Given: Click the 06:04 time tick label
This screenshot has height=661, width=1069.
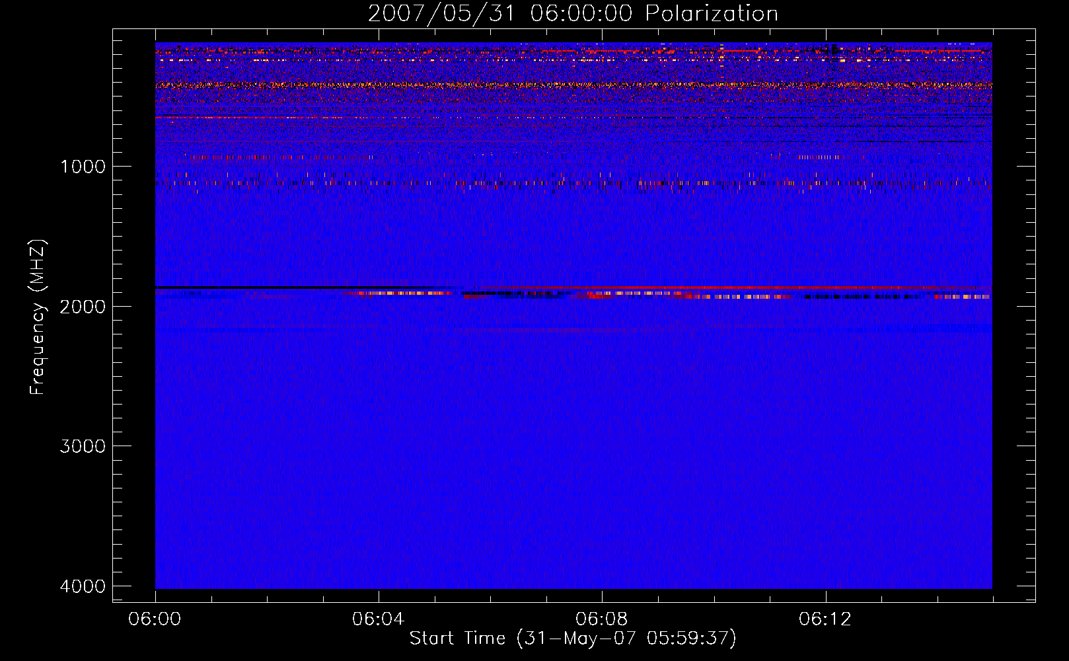Looking at the screenshot, I should pos(379,619).
